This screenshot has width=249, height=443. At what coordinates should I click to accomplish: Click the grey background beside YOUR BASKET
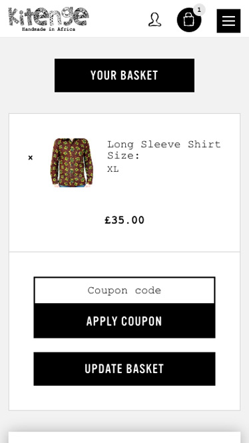coord(27,75)
